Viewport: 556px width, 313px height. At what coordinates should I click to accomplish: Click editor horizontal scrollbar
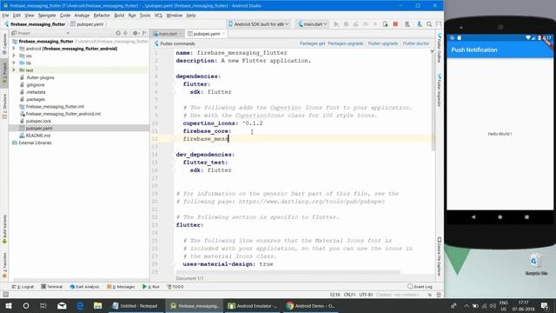tap(288, 272)
